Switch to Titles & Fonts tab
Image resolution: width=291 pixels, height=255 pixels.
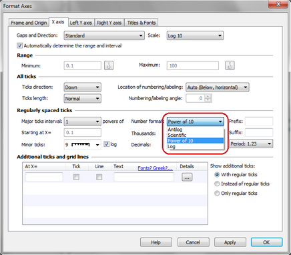point(141,23)
